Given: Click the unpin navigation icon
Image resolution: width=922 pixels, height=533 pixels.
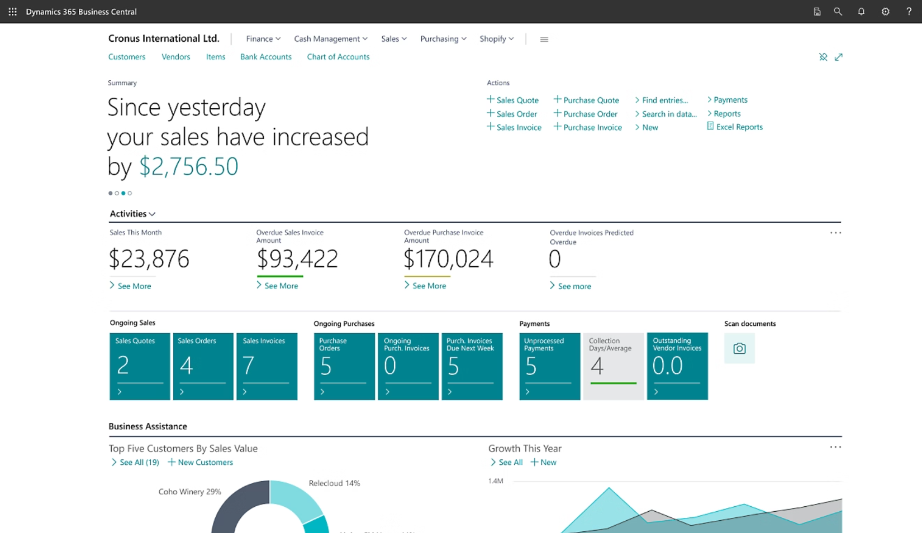Looking at the screenshot, I should (x=823, y=57).
